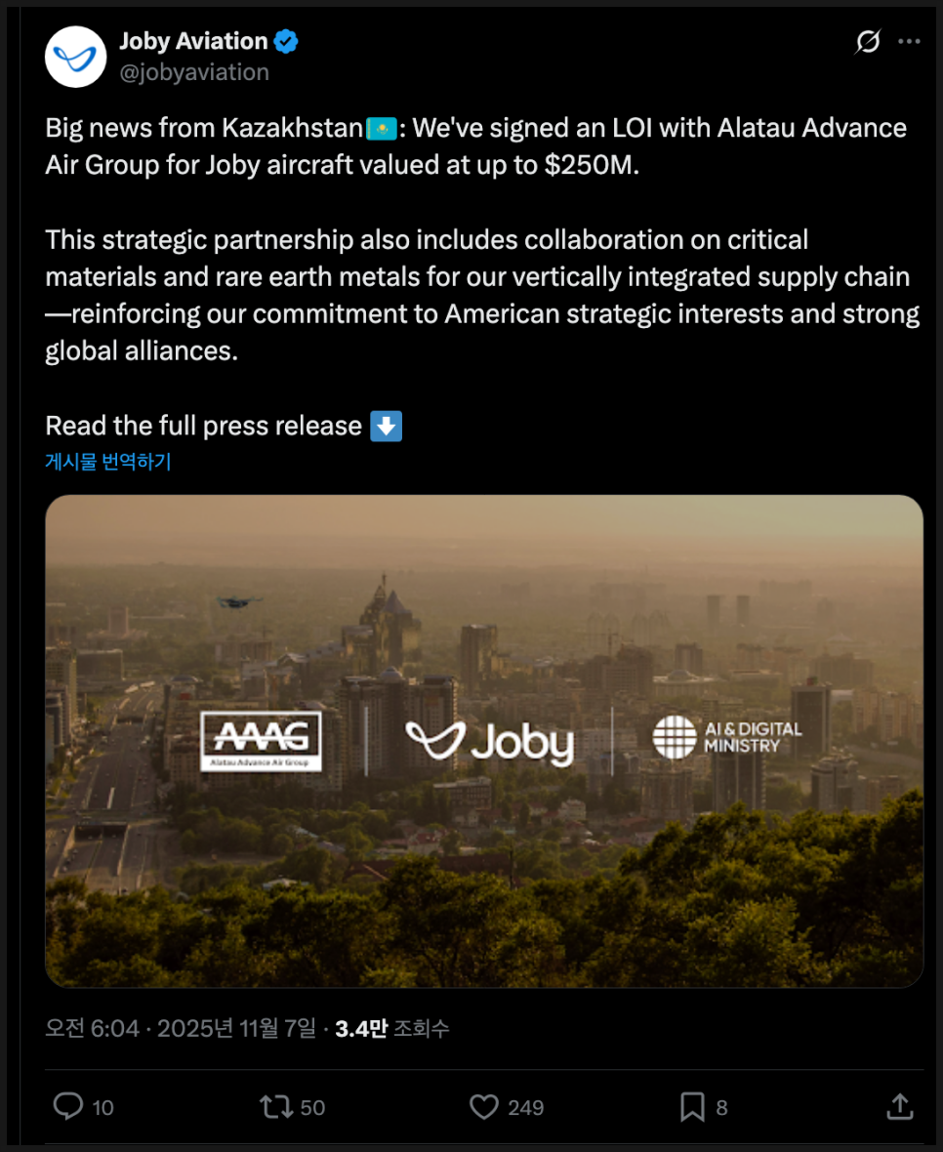
Task: Open the Almaty skyline image attachment
Action: tap(484, 741)
